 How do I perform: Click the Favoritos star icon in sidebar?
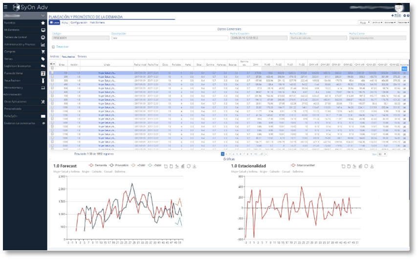[43, 23]
